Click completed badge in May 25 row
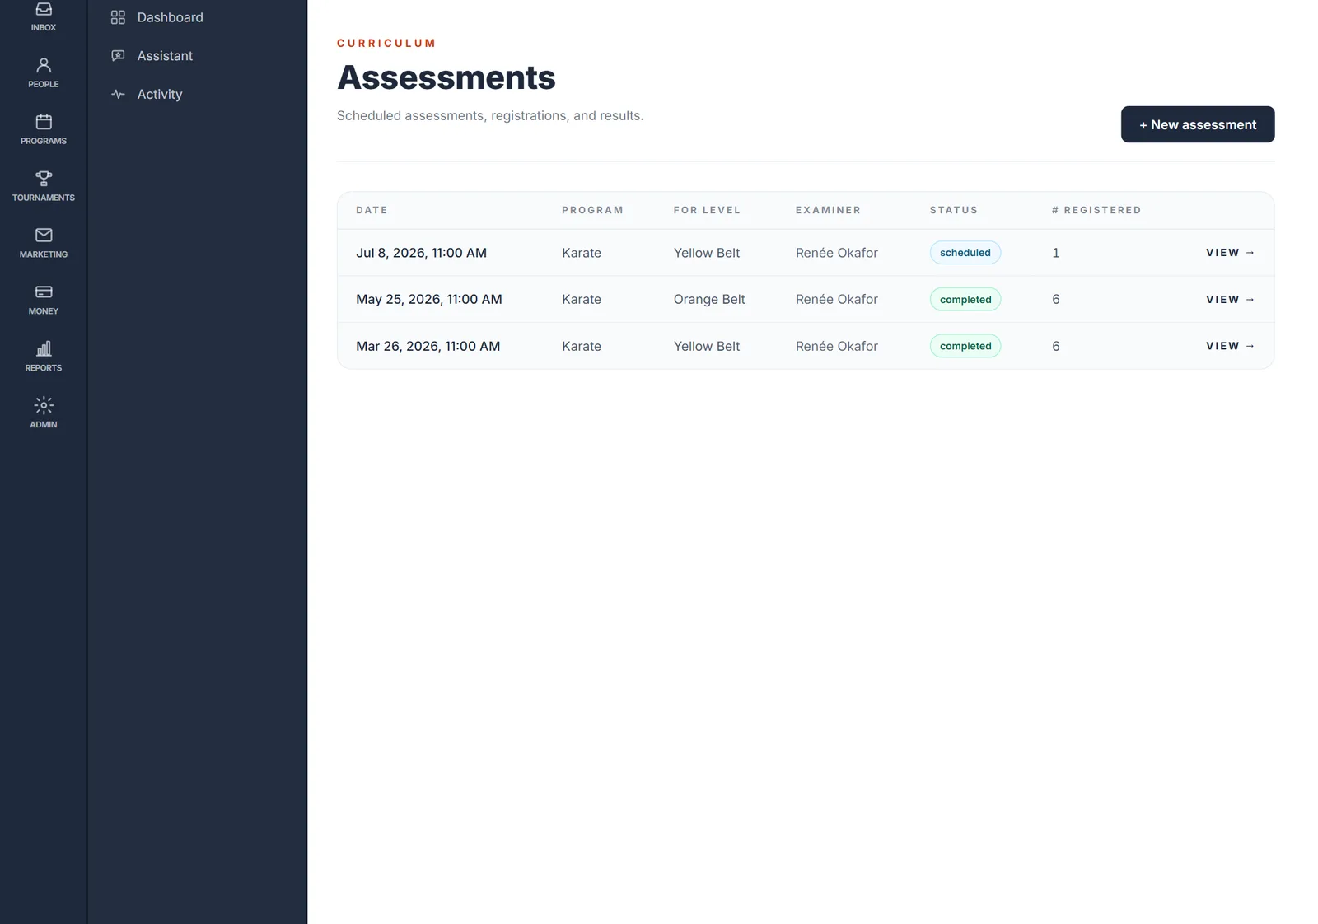Viewport: 1318px width, 924px height. coord(965,300)
